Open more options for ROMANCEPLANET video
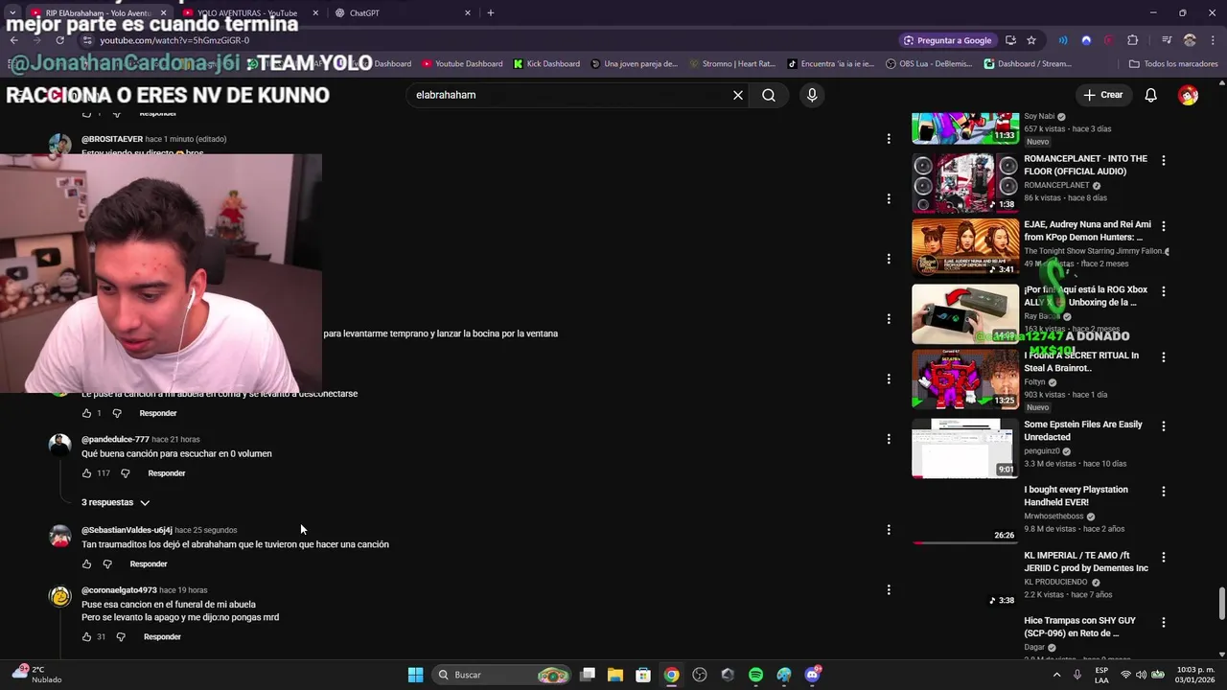Image resolution: width=1227 pixels, height=690 pixels. click(1164, 160)
